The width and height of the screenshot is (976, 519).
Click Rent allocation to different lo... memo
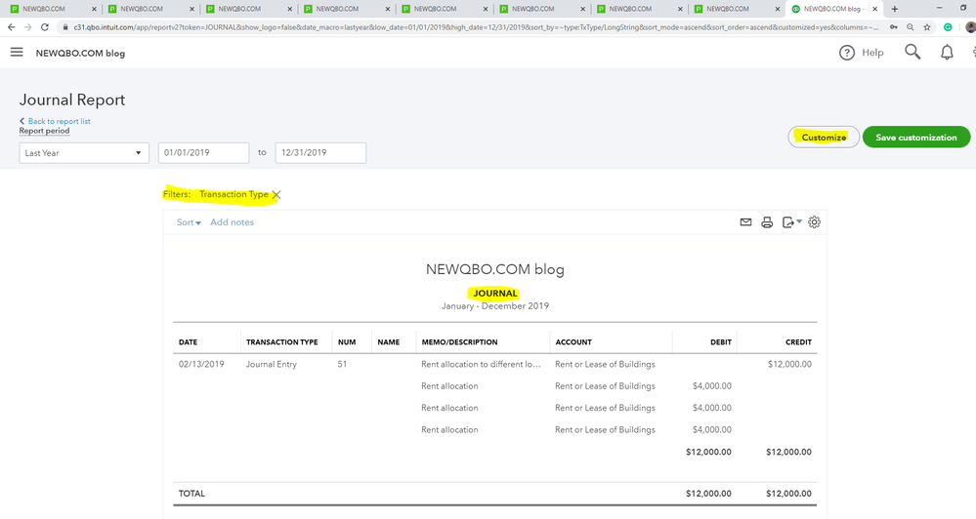(481, 364)
